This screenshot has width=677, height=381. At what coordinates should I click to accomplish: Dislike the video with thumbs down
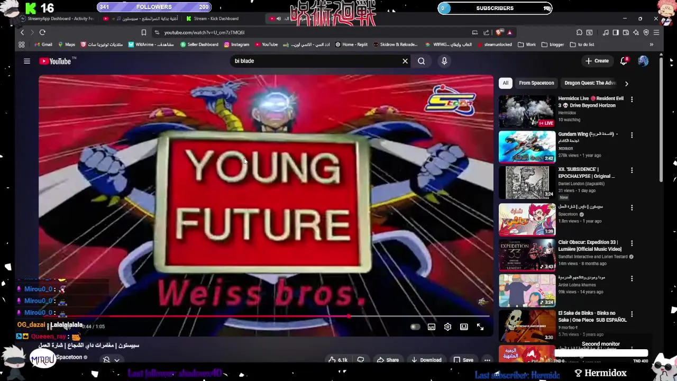click(x=361, y=360)
